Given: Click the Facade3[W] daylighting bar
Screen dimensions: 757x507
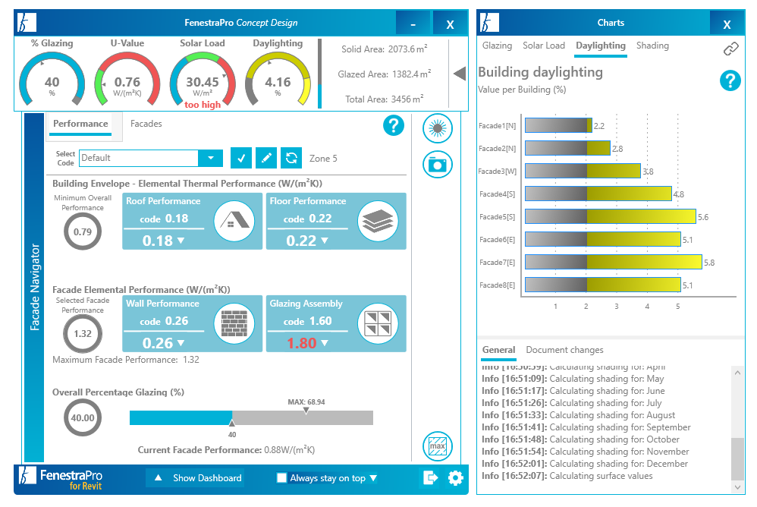Looking at the screenshot, I should (583, 171).
